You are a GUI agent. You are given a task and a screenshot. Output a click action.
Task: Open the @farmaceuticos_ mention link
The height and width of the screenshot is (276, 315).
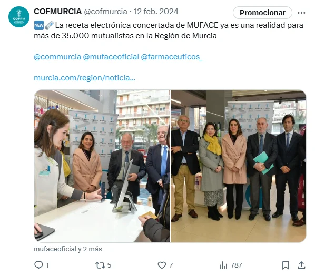coord(172,57)
